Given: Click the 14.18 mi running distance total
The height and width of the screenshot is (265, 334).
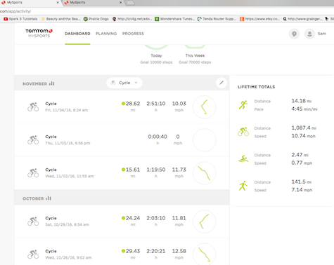Looking at the screenshot, I should [302, 101].
